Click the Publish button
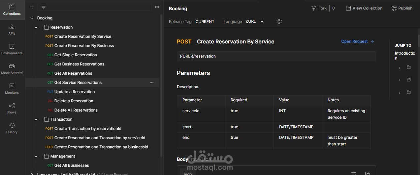This screenshot has width=420, height=175. coord(402,8)
